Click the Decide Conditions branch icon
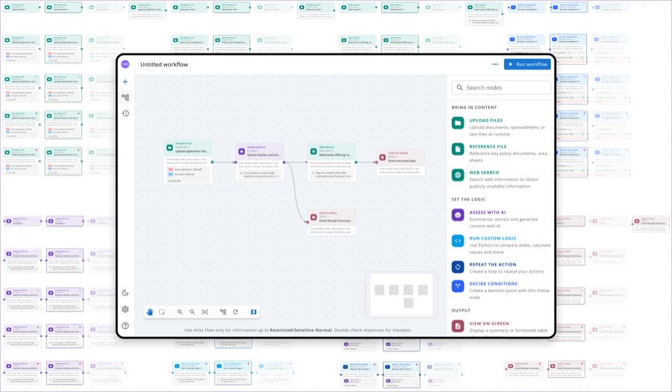 point(458,286)
